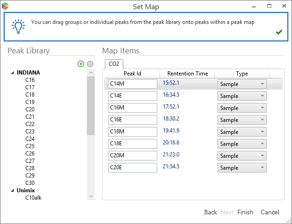Cancel the Set Map dialog
The height and width of the screenshot is (224, 292).
pos(270,212)
